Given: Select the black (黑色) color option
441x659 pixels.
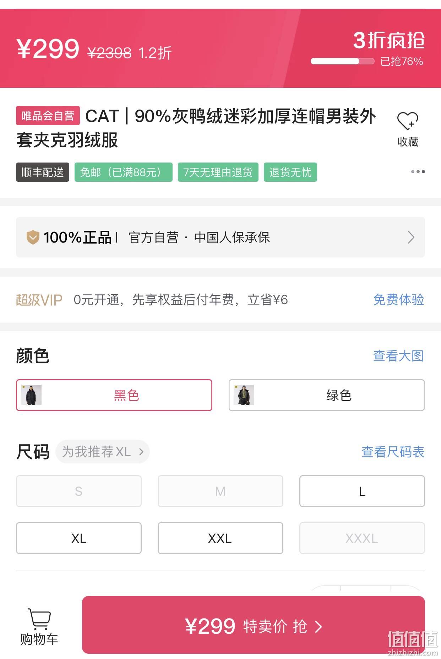Looking at the screenshot, I should coord(114,395).
